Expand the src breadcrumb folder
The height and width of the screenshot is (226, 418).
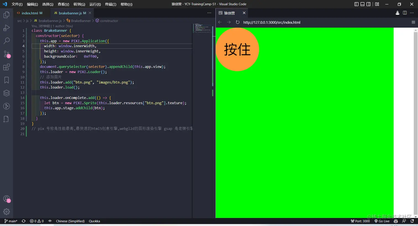point(19,21)
